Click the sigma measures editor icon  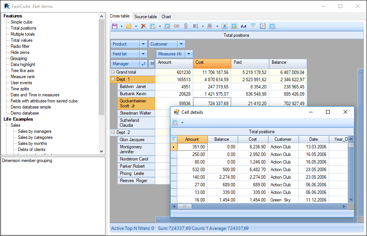pos(225,26)
